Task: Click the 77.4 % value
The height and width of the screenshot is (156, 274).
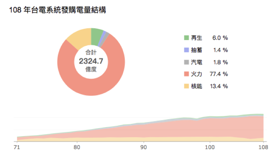Action: pos(219,74)
